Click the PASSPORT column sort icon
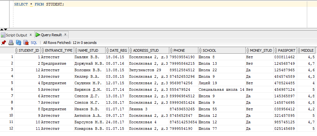Image resolution: width=317 pixels, height=136 pixels. pyautogui.click(x=276, y=50)
